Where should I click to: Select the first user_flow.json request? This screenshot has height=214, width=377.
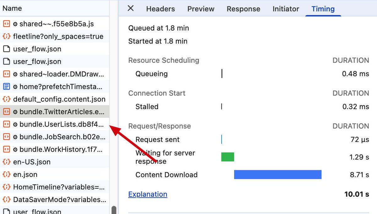coord(55,49)
